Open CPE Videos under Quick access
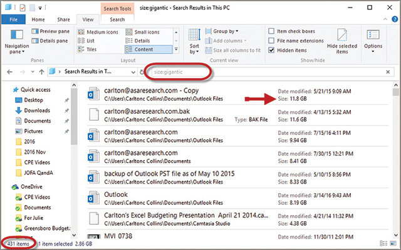 33,162
